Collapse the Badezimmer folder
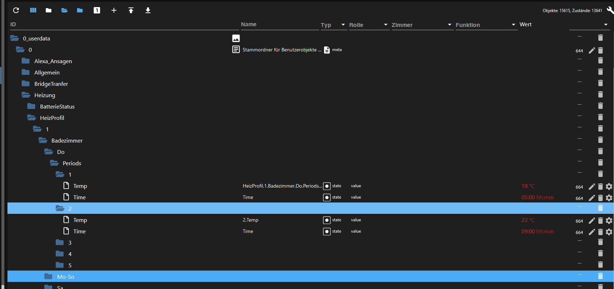Viewport: 614px width, 289px height. [x=43, y=140]
